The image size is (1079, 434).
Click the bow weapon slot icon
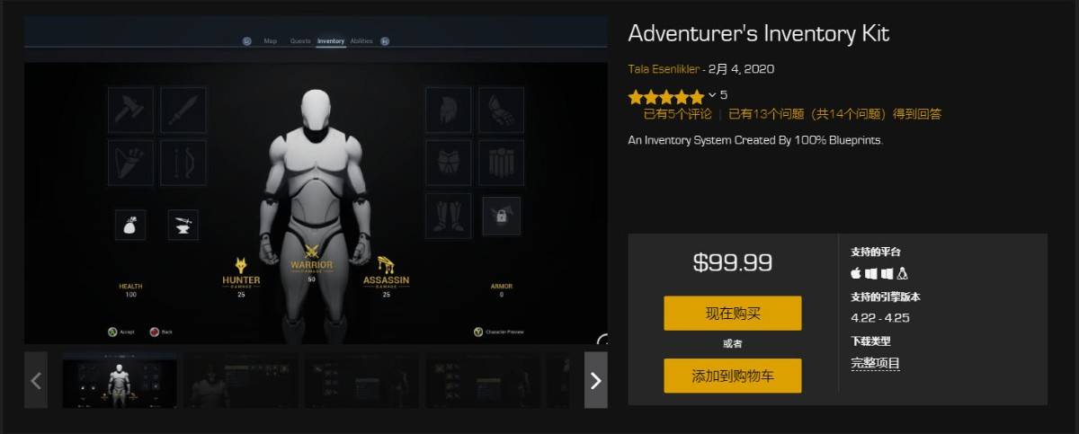pyautogui.click(x=183, y=163)
